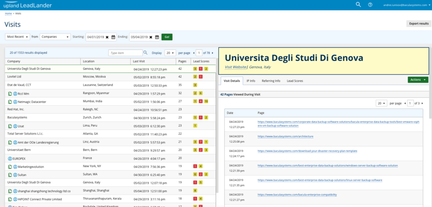Image resolution: width=432 pixels, height=207 pixels.
Task: Sort by the Pages column header
Action: 182,61
